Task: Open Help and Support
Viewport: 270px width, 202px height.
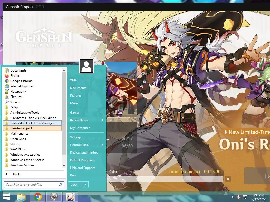Action: pos(82,168)
